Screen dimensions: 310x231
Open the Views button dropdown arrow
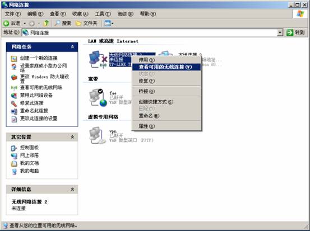113,23
